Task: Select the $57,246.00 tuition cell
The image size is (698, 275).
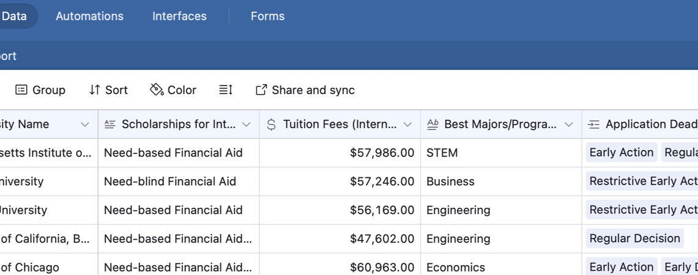Action: [340, 181]
